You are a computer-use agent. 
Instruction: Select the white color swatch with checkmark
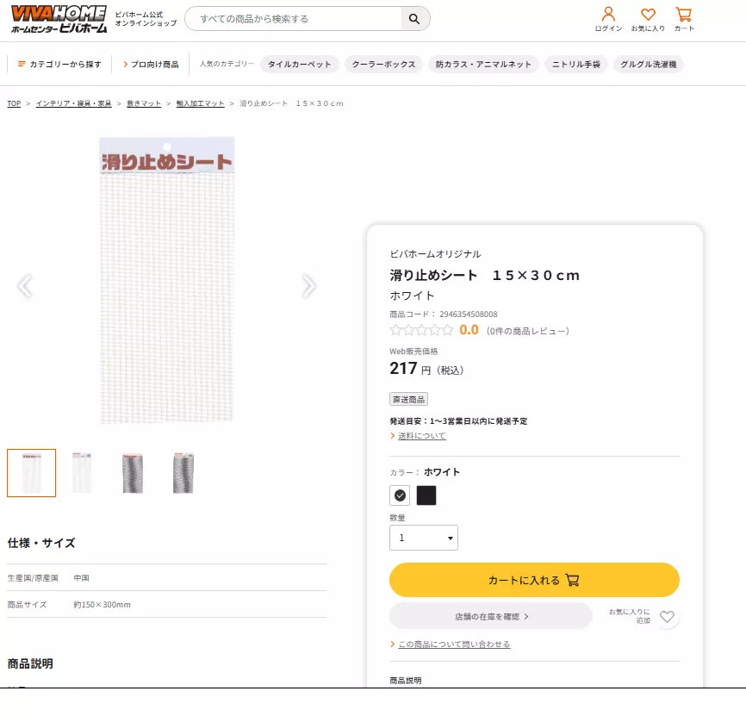tap(399, 495)
